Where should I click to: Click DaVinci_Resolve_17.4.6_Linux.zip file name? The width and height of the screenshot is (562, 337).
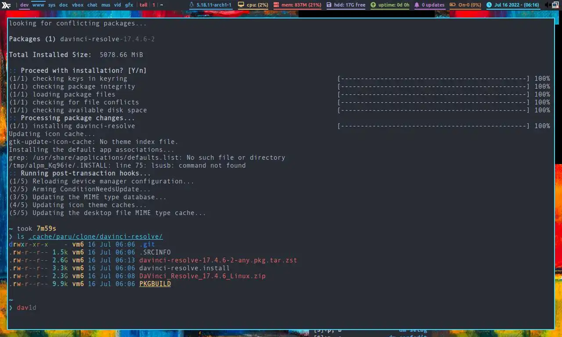pyautogui.click(x=202, y=276)
